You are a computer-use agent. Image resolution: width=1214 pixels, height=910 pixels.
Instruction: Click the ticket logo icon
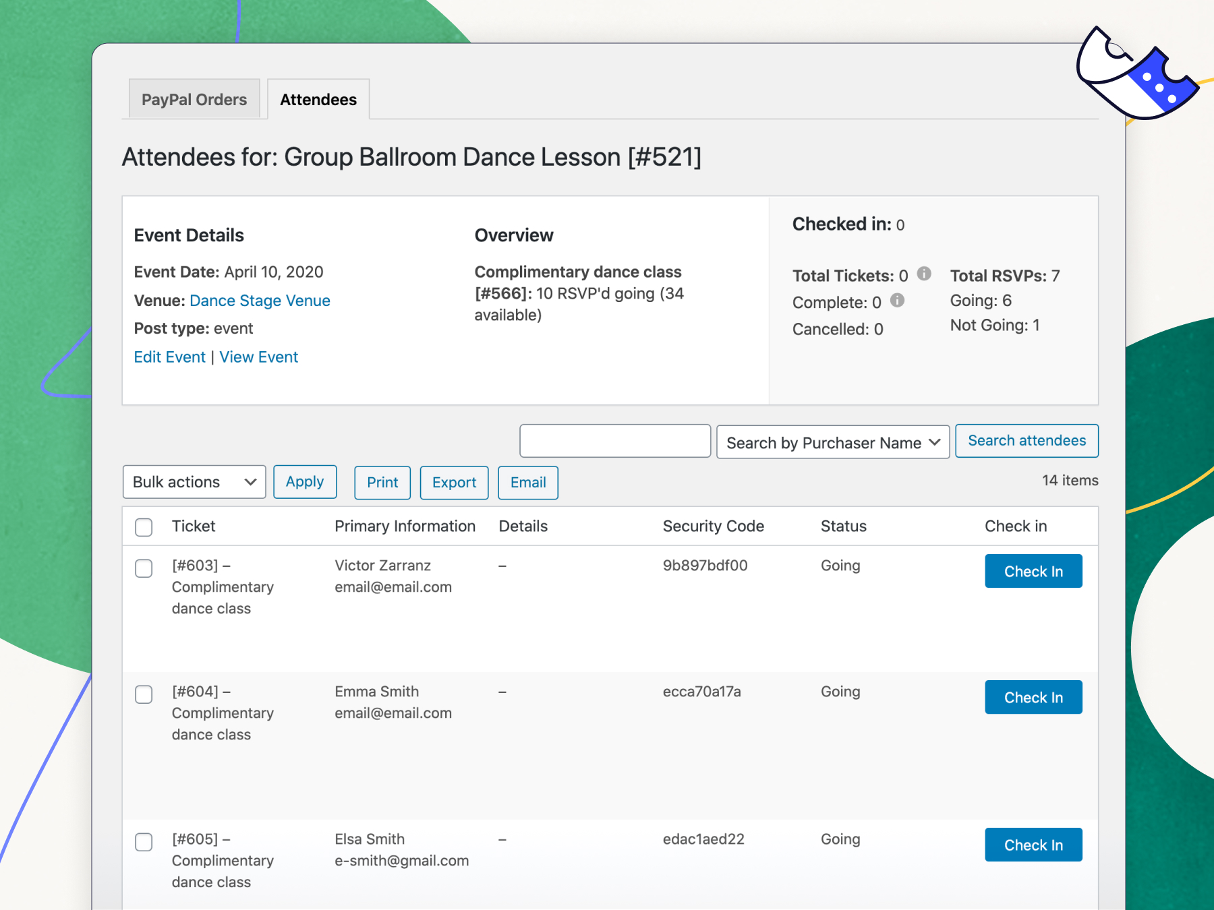click(1138, 75)
